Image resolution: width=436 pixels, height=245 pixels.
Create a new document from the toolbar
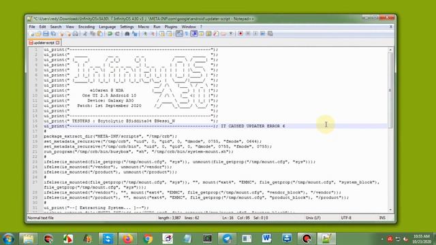coord(31,34)
